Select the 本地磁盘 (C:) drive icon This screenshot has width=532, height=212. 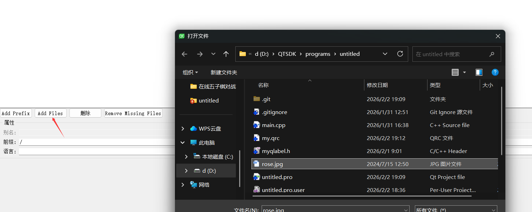click(x=197, y=157)
